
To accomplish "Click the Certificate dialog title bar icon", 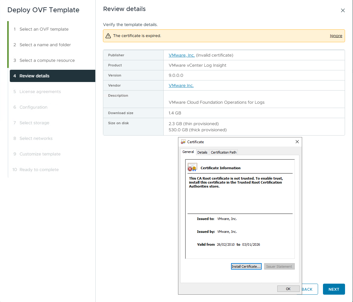I will (x=183, y=142).
